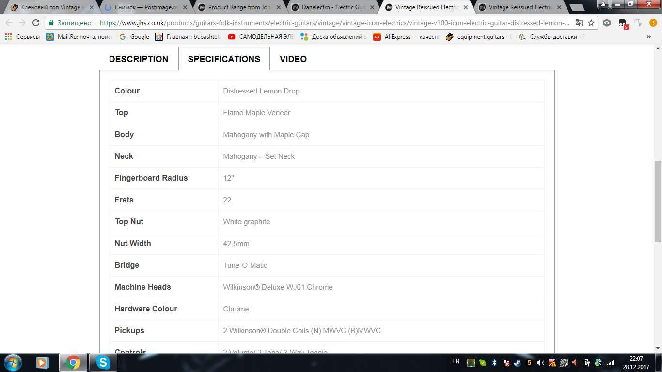Viewport: 662px width, 372px height.
Task: Select the Distressed Lemon Drop colour value
Action: (261, 91)
